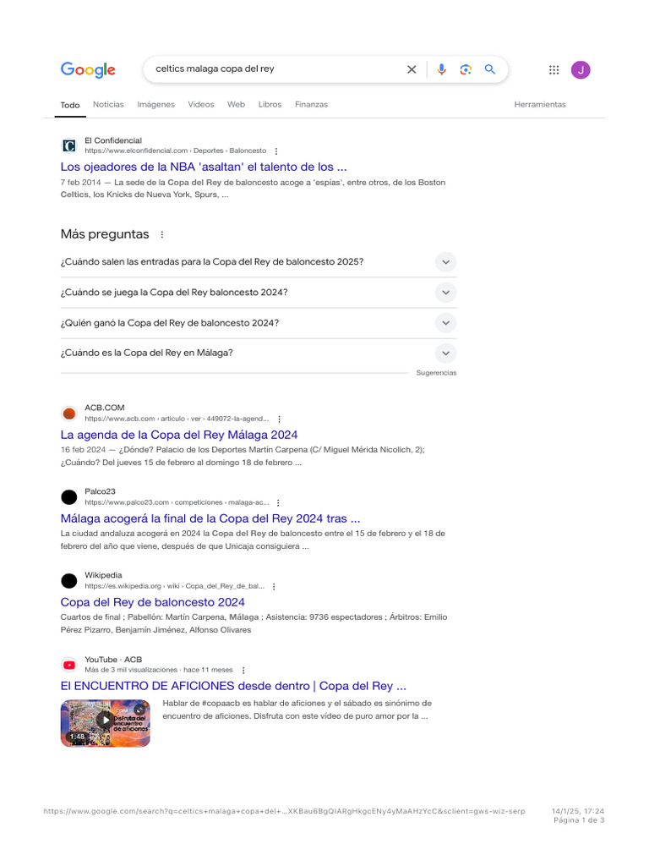649x866 pixels.
Task: Play the Encuentro de Aficiones video thumbnail
Action: (x=106, y=724)
